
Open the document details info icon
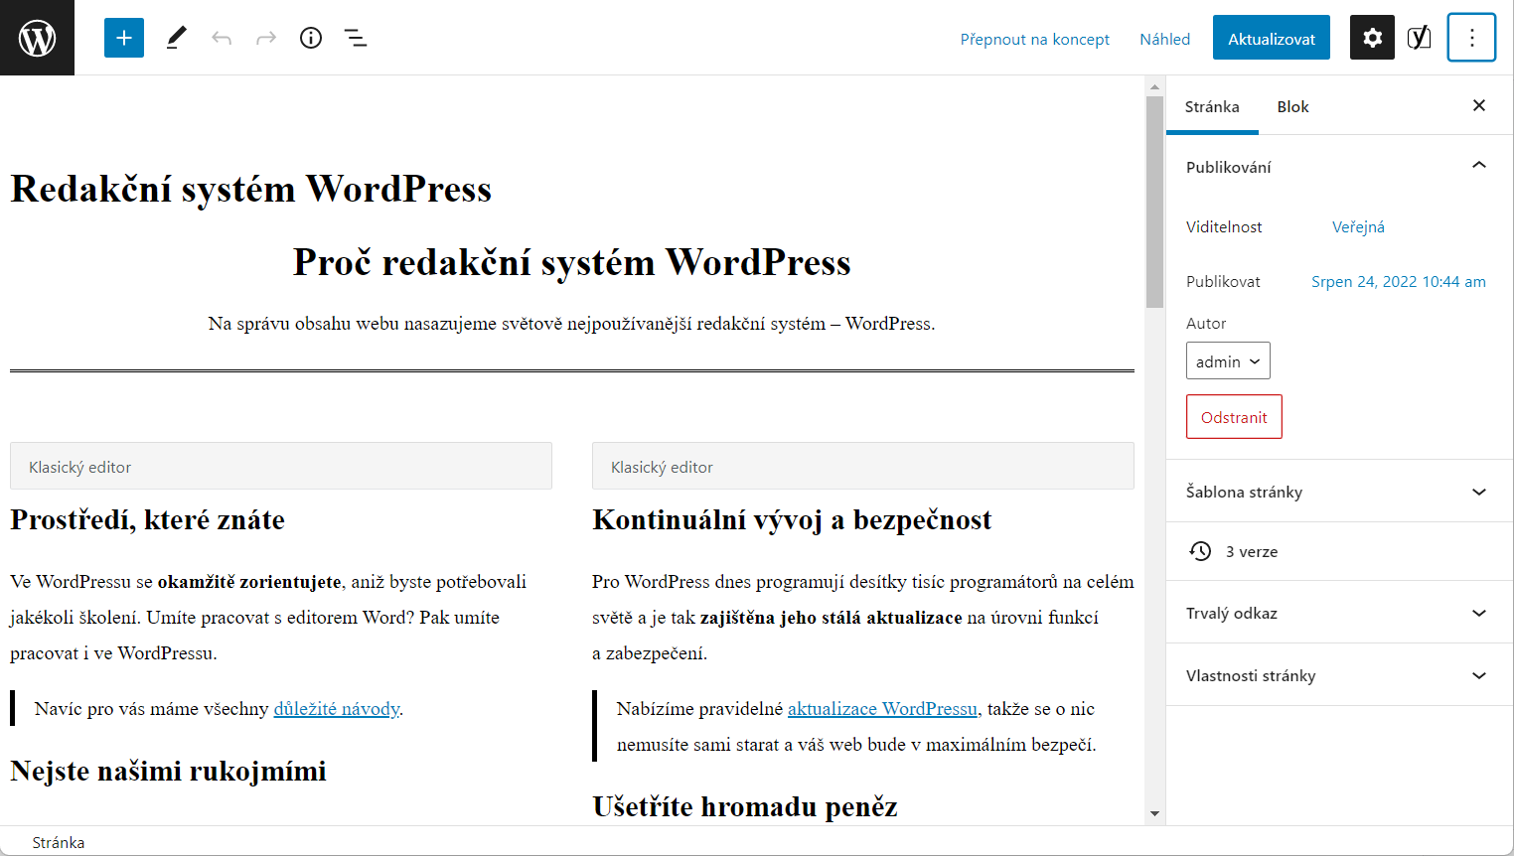pyautogui.click(x=311, y=38)
